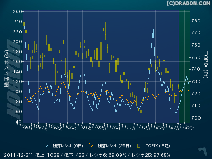Click the 260 value on the left axis
Viewport: 212px width, 159px height.
pos(17,11)
